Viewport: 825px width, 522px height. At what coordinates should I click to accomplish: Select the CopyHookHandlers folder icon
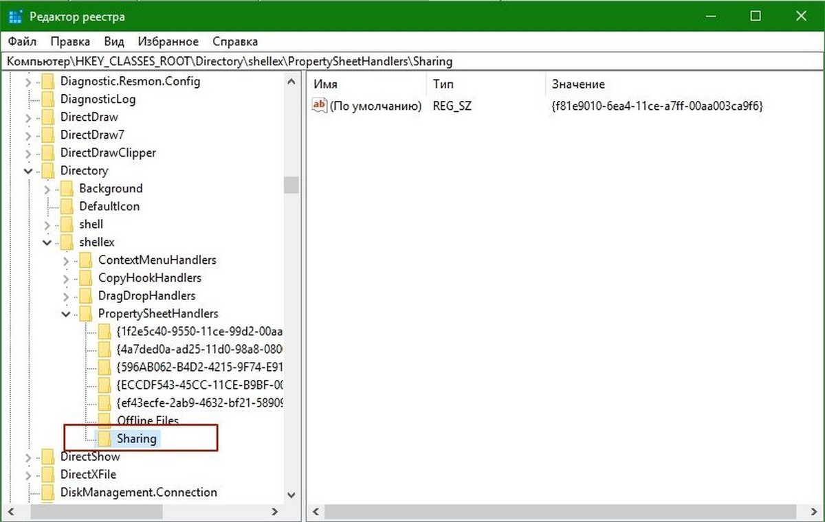coord(86,277)
